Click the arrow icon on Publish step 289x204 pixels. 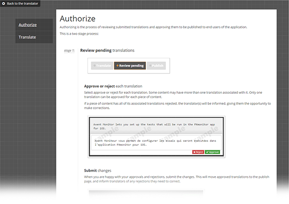click(x=150, y=65)
